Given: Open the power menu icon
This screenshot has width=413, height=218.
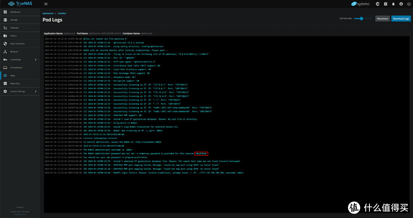Looking at the screenshot, I should click(409, 4).
